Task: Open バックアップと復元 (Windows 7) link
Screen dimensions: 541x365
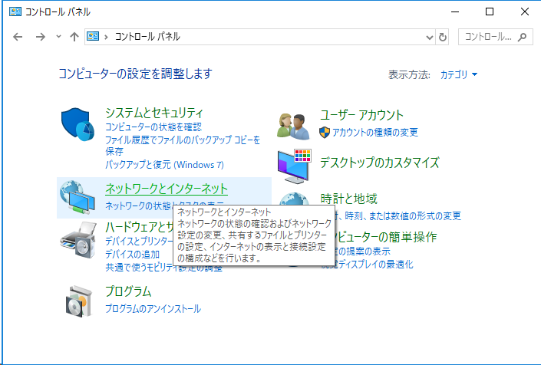Action: click(x=164, y=165)
